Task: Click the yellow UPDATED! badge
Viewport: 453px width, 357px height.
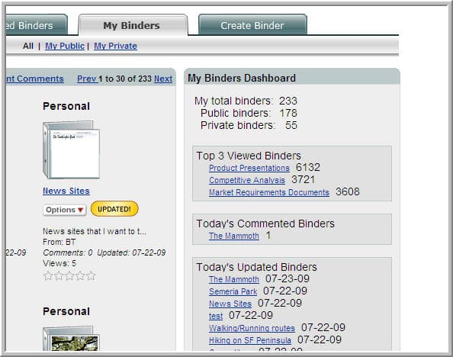Action: click(114, 209)
